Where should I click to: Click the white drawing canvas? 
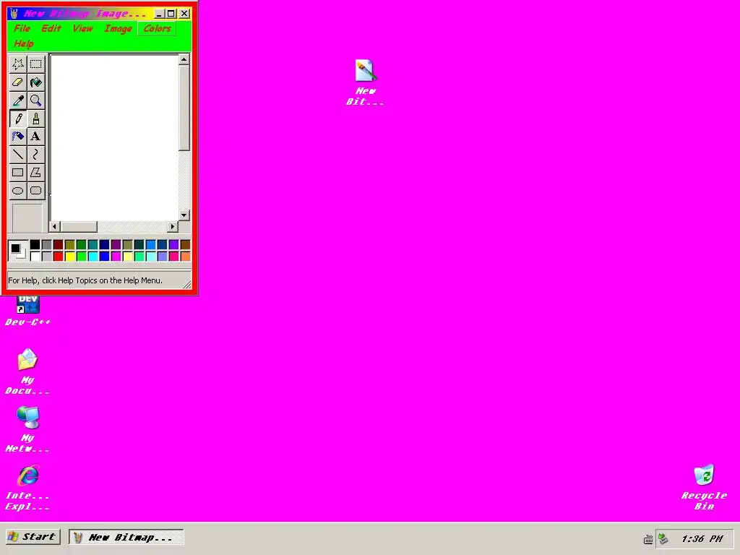tap(114, 138)
